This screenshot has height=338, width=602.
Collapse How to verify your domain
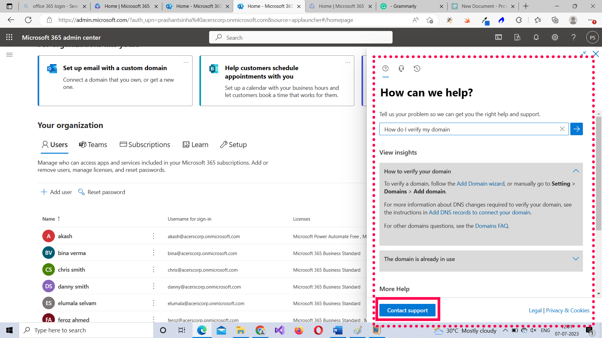tap(576, 171)
